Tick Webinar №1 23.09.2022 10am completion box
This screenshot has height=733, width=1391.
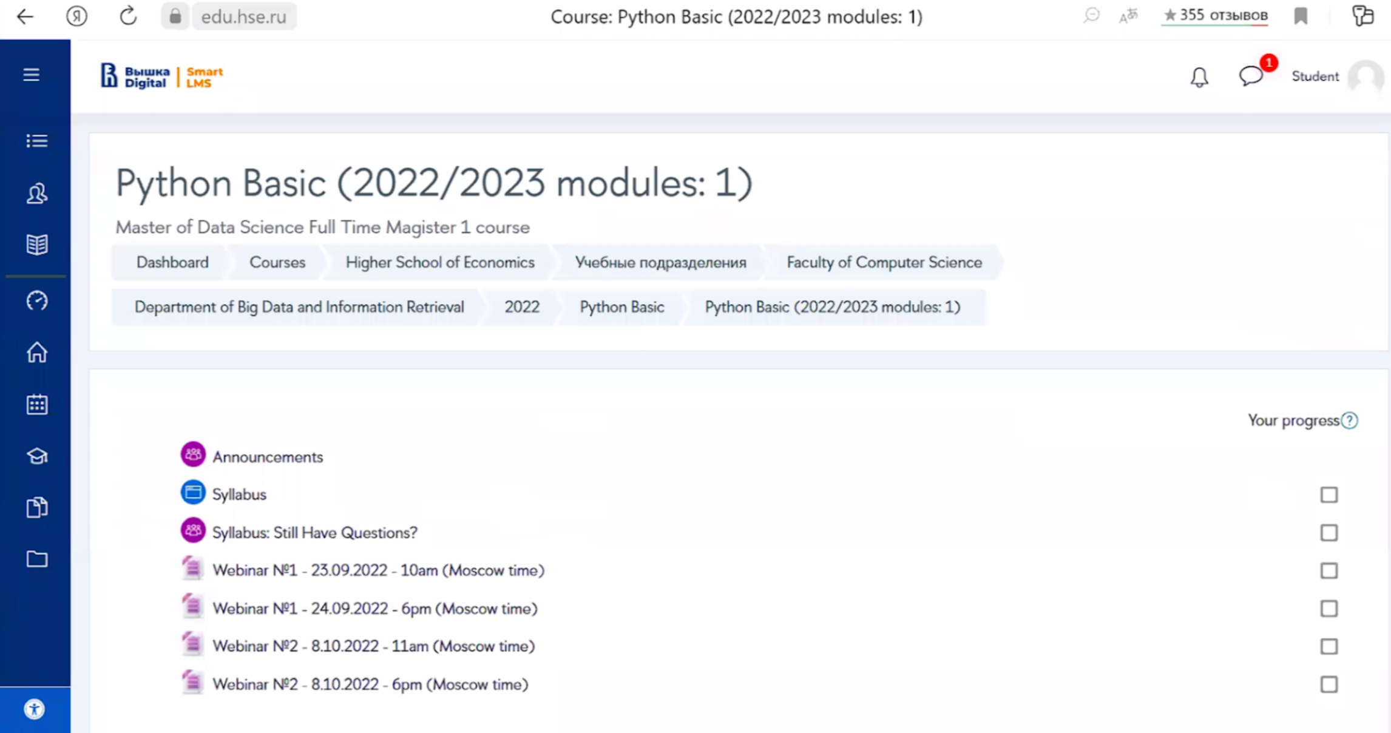coord(1328,570)
